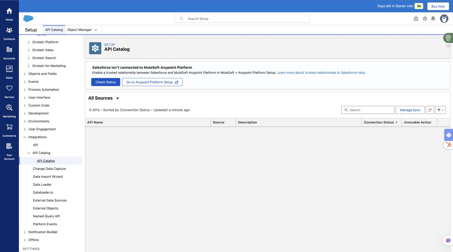Open the trusted relationships Salesforce Help link
Image resolution: width=453 pixels, height=252 pixels.
point(321,72)
